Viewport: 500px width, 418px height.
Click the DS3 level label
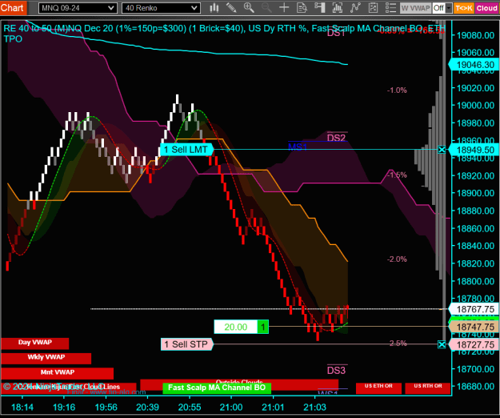tap(337, 371)
